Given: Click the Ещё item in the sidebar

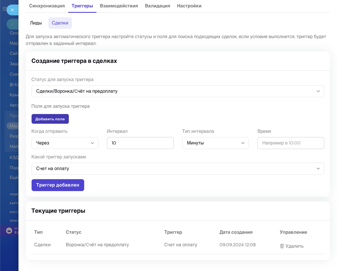Looking at the screenshot, I should (x=14, y=177).
